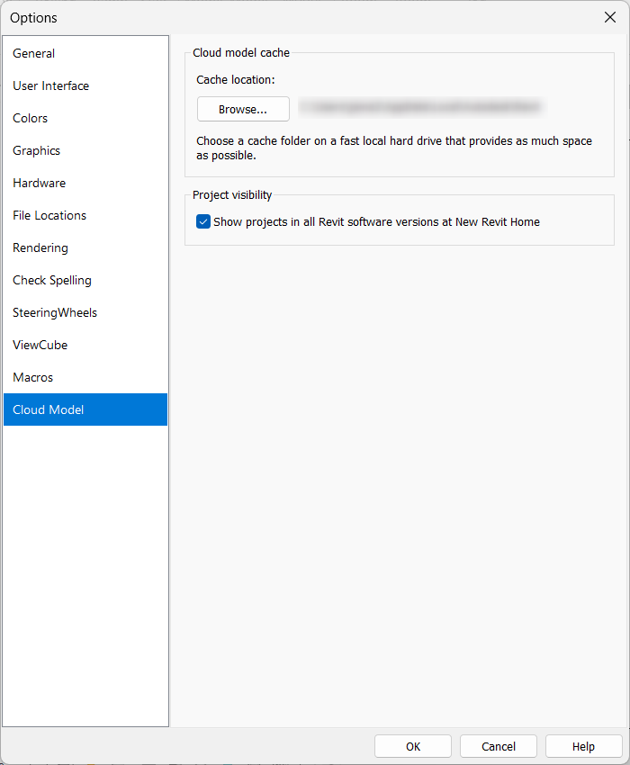Open Help for the Options dialog
Screen dimensions: 630x765
pos(583,746)
